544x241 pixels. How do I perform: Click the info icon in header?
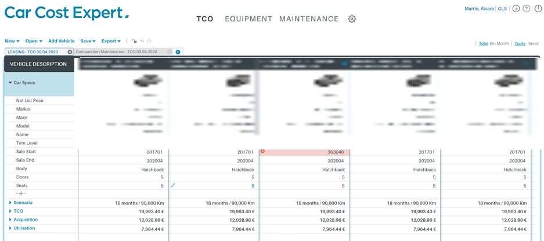tap(516, 9)
